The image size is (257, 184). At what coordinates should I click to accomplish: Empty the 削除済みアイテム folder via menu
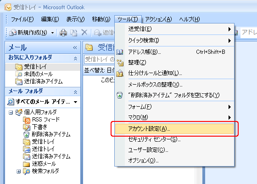point(174,95)
